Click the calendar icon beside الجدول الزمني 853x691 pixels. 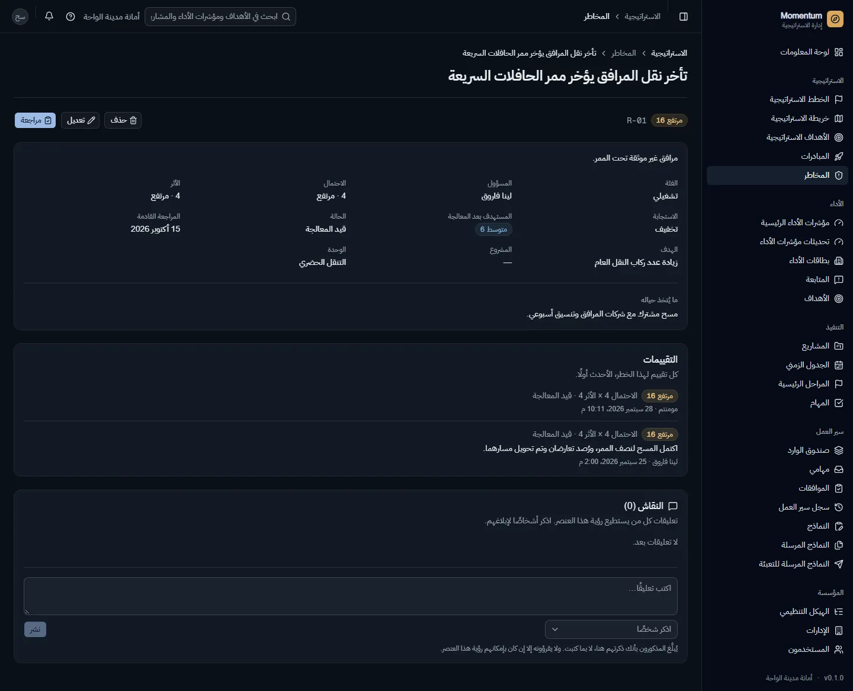coord(839,365)
